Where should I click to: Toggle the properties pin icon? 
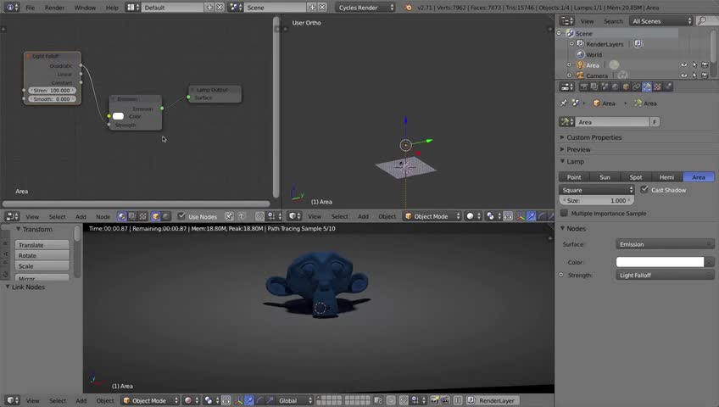pyautogui.click(x=564, y=103)
